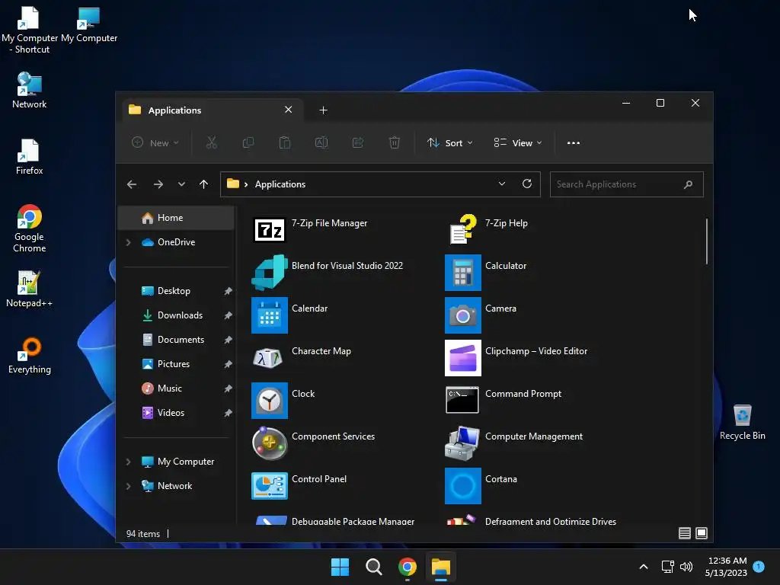Select the Computer Management icon
Screen dimensions: 780x585
(462, 443)
